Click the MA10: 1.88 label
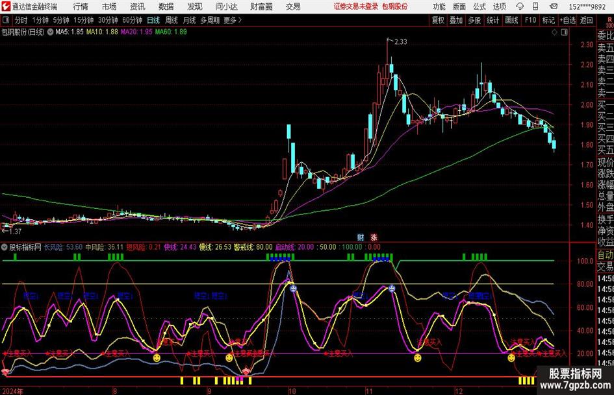614x395 pixels. coord(102,32)
